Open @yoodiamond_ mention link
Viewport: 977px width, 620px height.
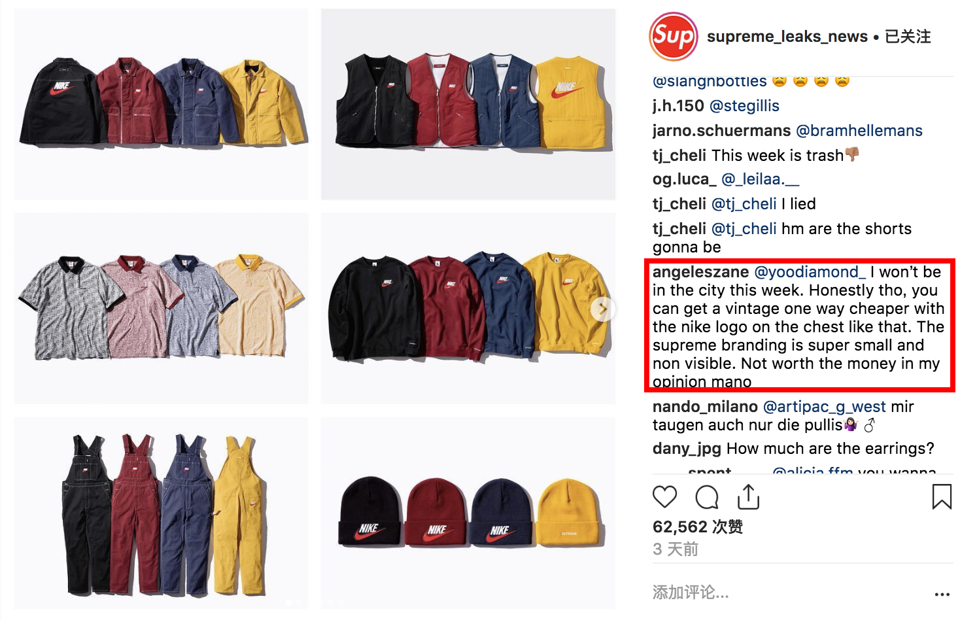tap(810, 272)
